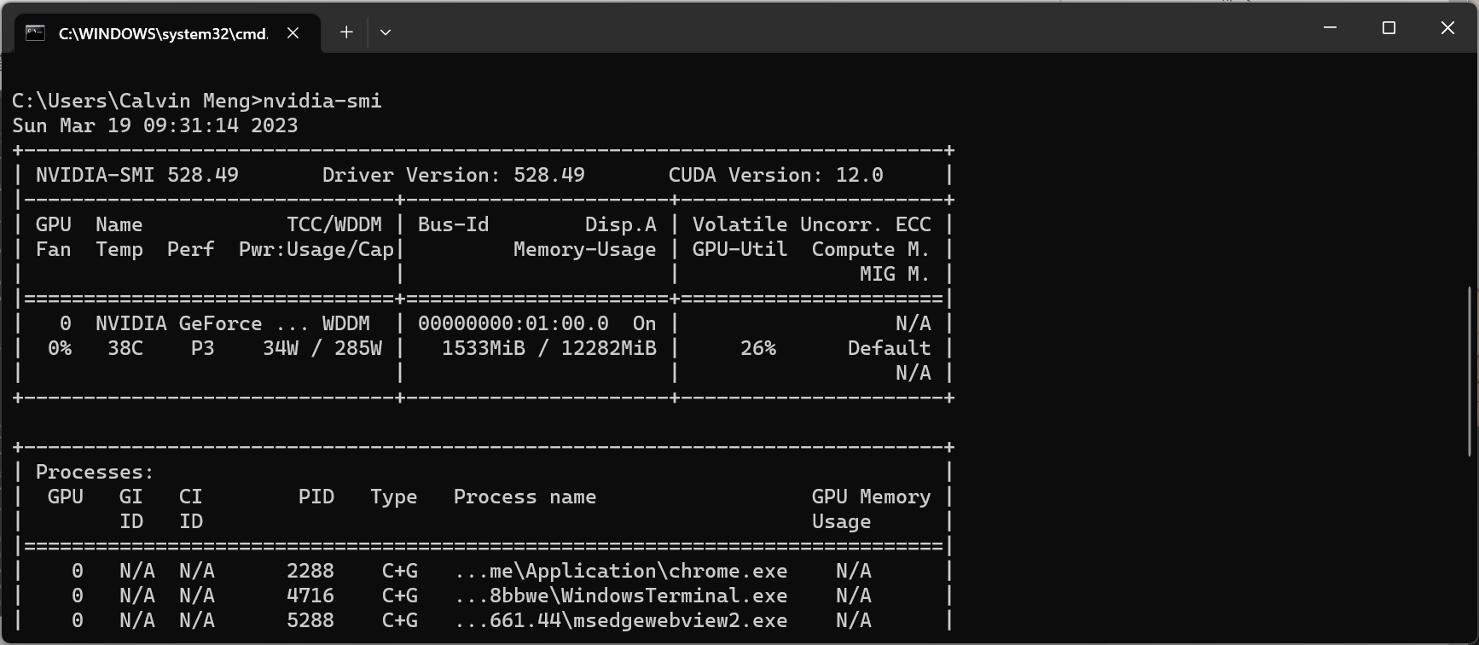This screenshot has height=645, width=1479.
Task: Maximize the terminal window
Action: (x=1389, y=28)
